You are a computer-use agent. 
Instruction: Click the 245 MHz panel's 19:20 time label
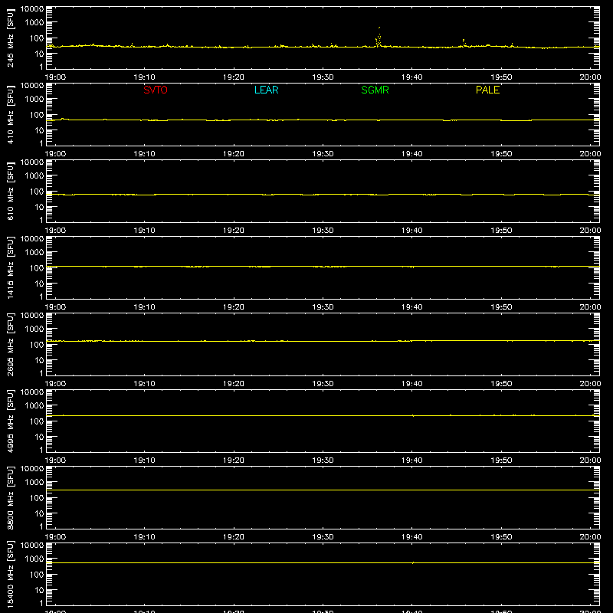click(x=234, y=77)
